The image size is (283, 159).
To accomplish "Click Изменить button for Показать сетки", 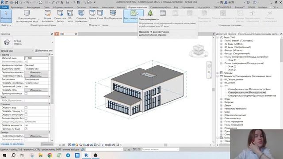I will click(x=36, y=90).
